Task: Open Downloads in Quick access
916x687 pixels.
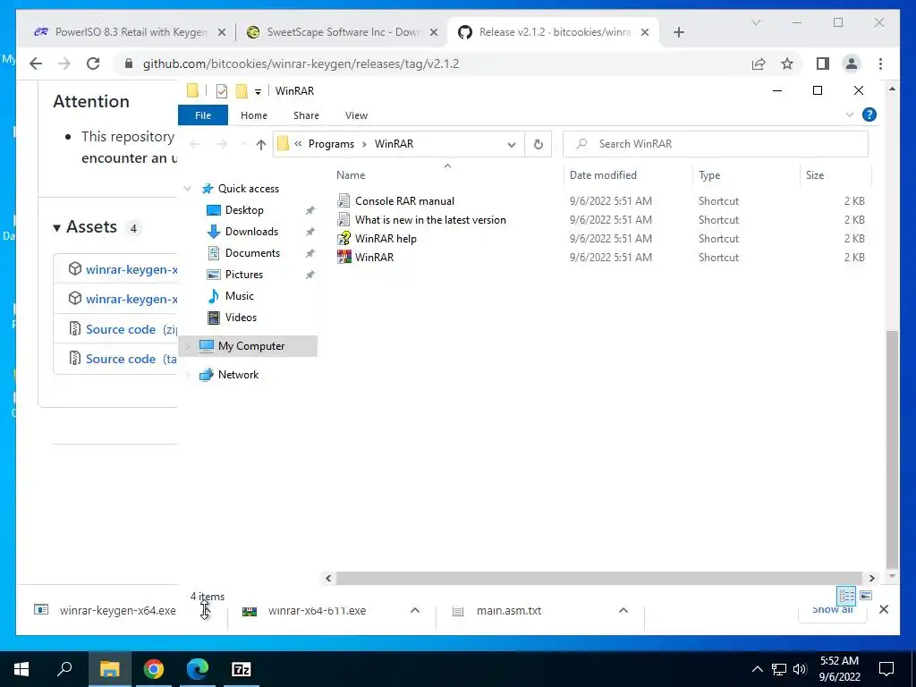Action: pyautogui.click(x=251, y=232)
